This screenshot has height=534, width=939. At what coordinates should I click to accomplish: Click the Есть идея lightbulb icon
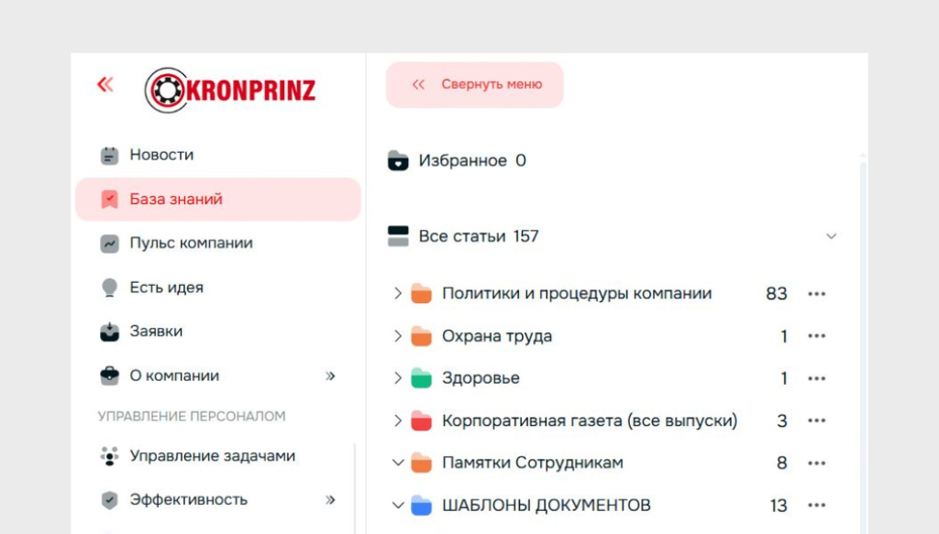[x=109, y=288]
